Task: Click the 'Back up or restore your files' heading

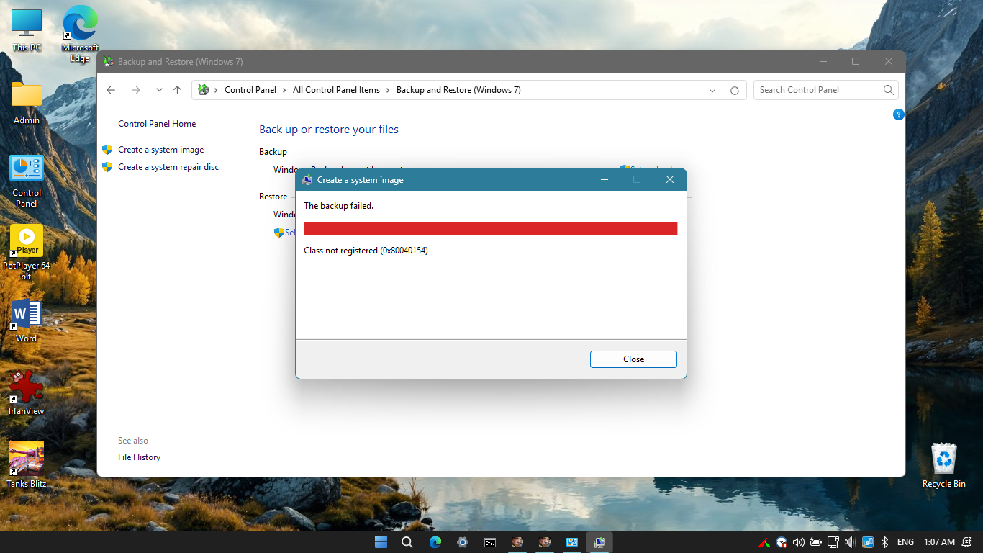Action: tap(329, 130)
